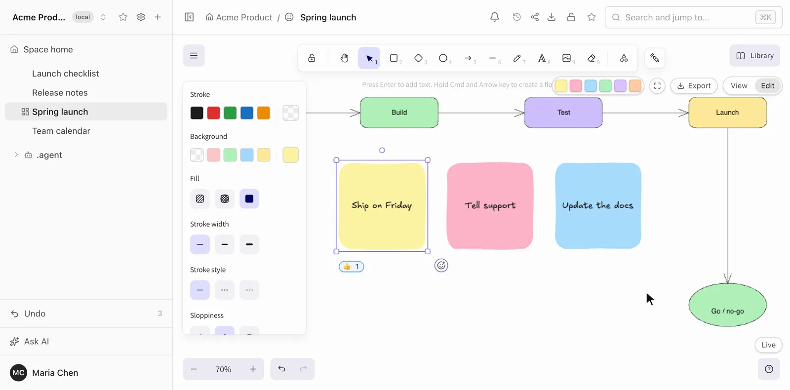Click the laser pointer tool icon
Image resolution: width=790 pixels, height=390 pixels.
(655, 58)
